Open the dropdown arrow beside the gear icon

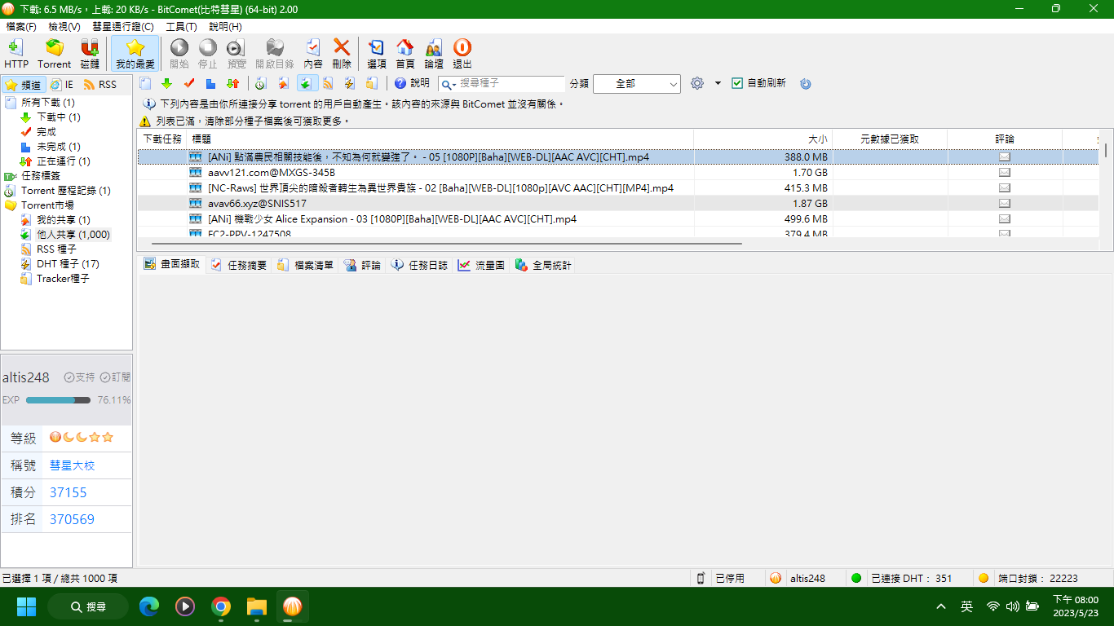pos(718,83)
